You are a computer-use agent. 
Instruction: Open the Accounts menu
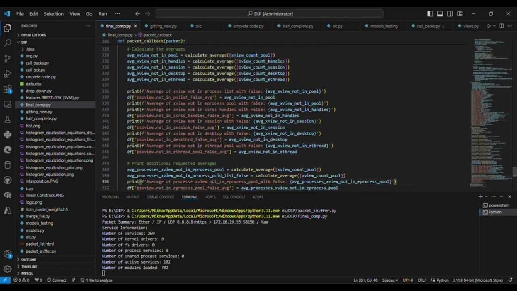pos(7,254)
